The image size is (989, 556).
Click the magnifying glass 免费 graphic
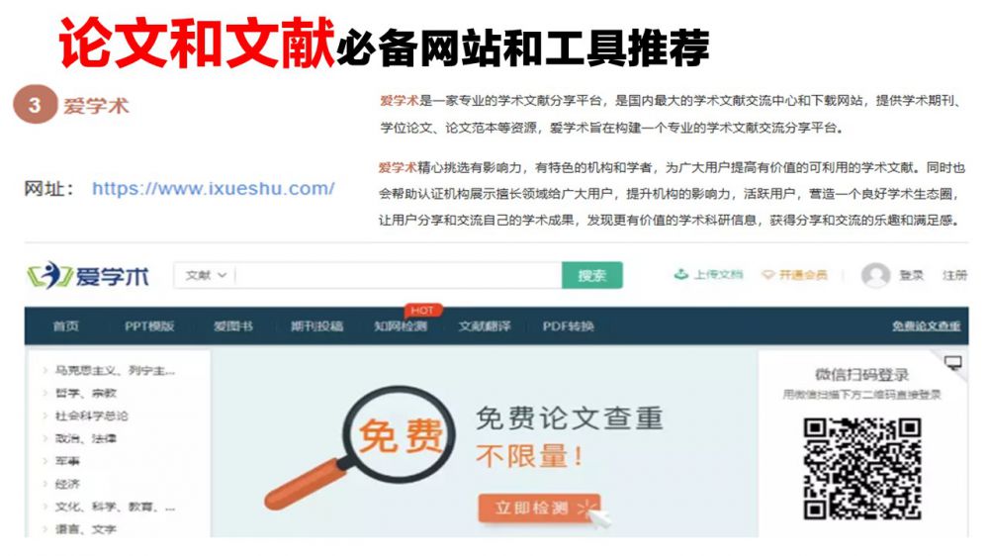360,447
